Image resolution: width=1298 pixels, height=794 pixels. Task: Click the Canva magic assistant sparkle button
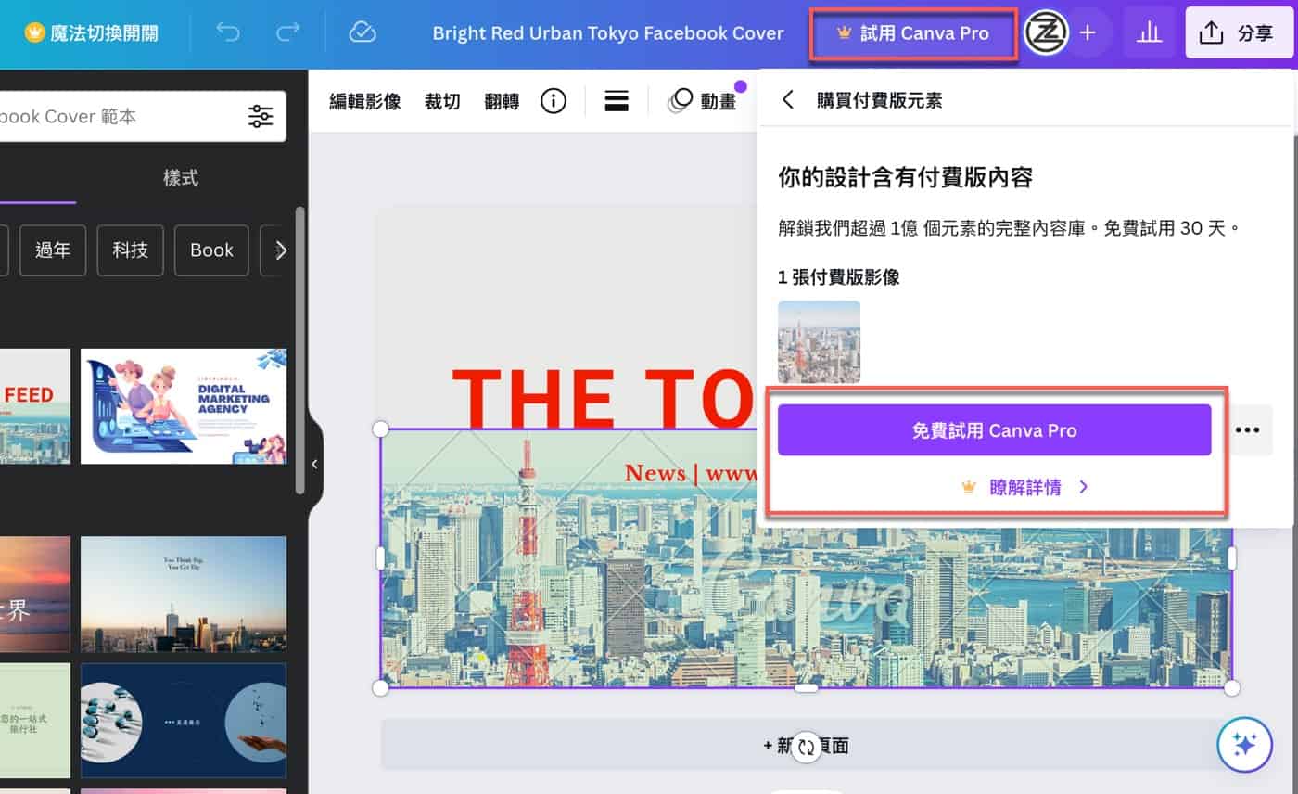tap(1244, 745)
